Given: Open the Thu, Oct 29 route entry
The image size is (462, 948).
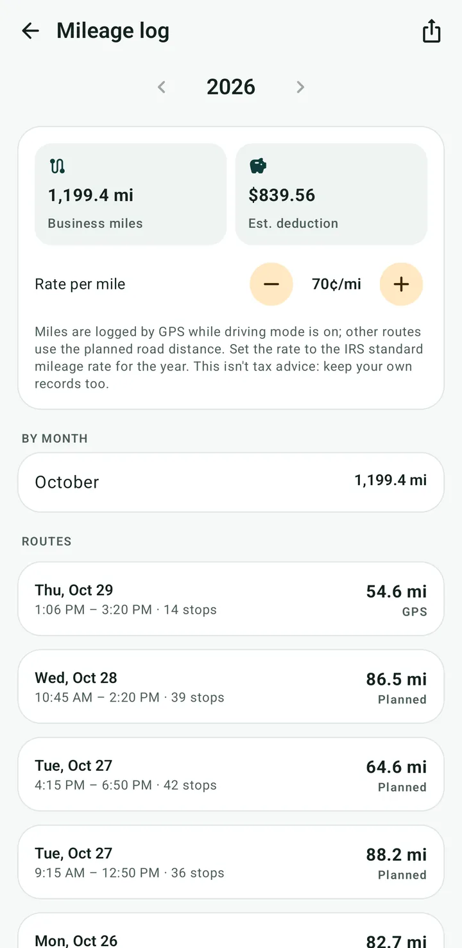Looking at the screenshot, I should (231, 598).
